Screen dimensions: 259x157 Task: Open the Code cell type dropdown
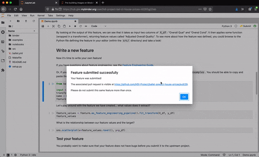click(x=98, y=26)
